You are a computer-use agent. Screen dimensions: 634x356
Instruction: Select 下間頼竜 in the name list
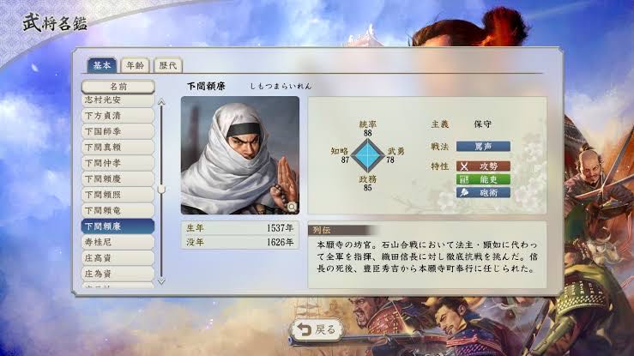[118, 210]
